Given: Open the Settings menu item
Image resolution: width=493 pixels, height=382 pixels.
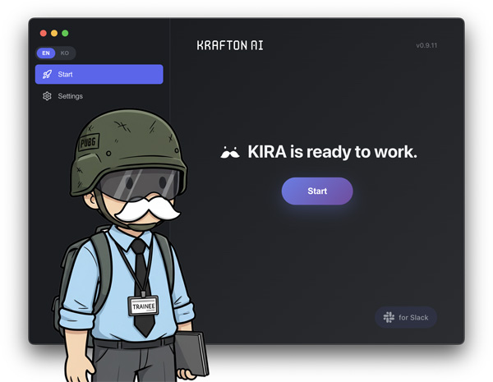Looking at the screenshot, I should (x=70, y=96).
